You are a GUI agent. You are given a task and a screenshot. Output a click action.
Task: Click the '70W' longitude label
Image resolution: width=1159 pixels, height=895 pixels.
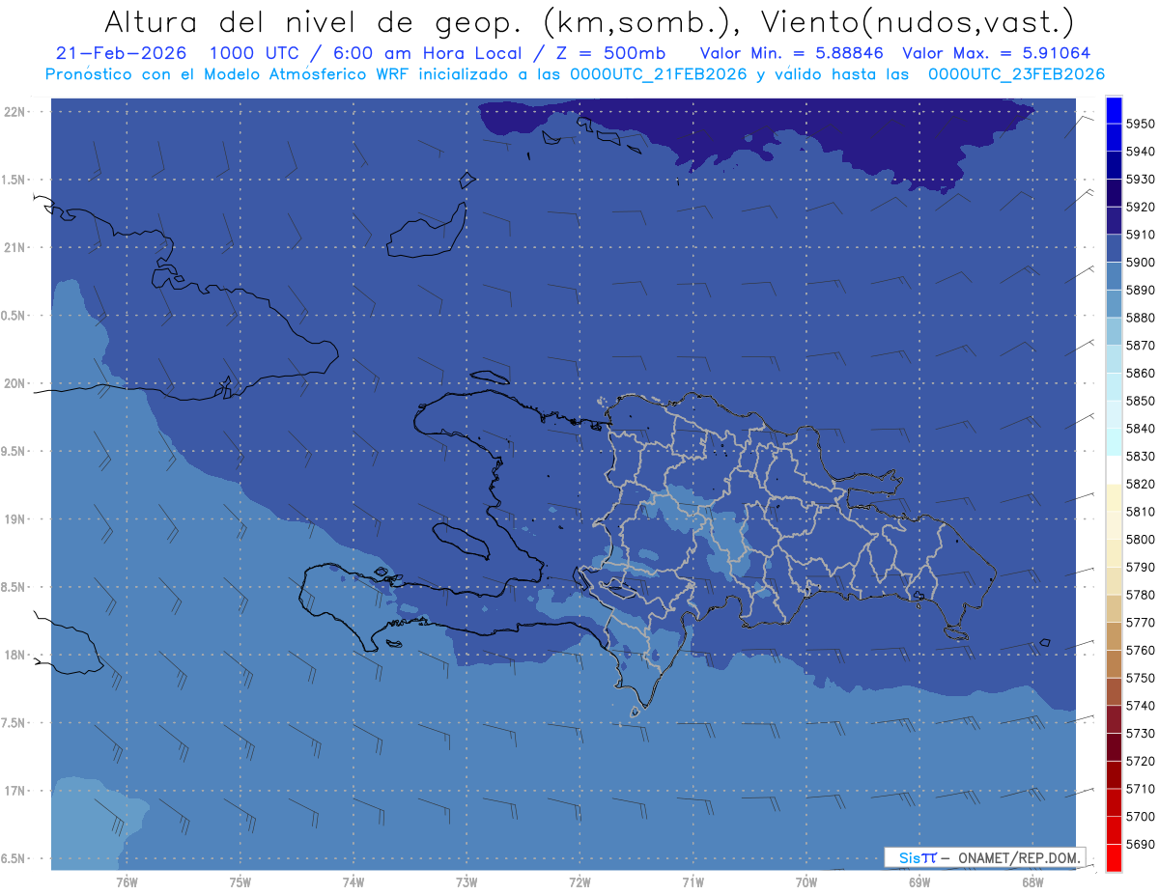806,882
